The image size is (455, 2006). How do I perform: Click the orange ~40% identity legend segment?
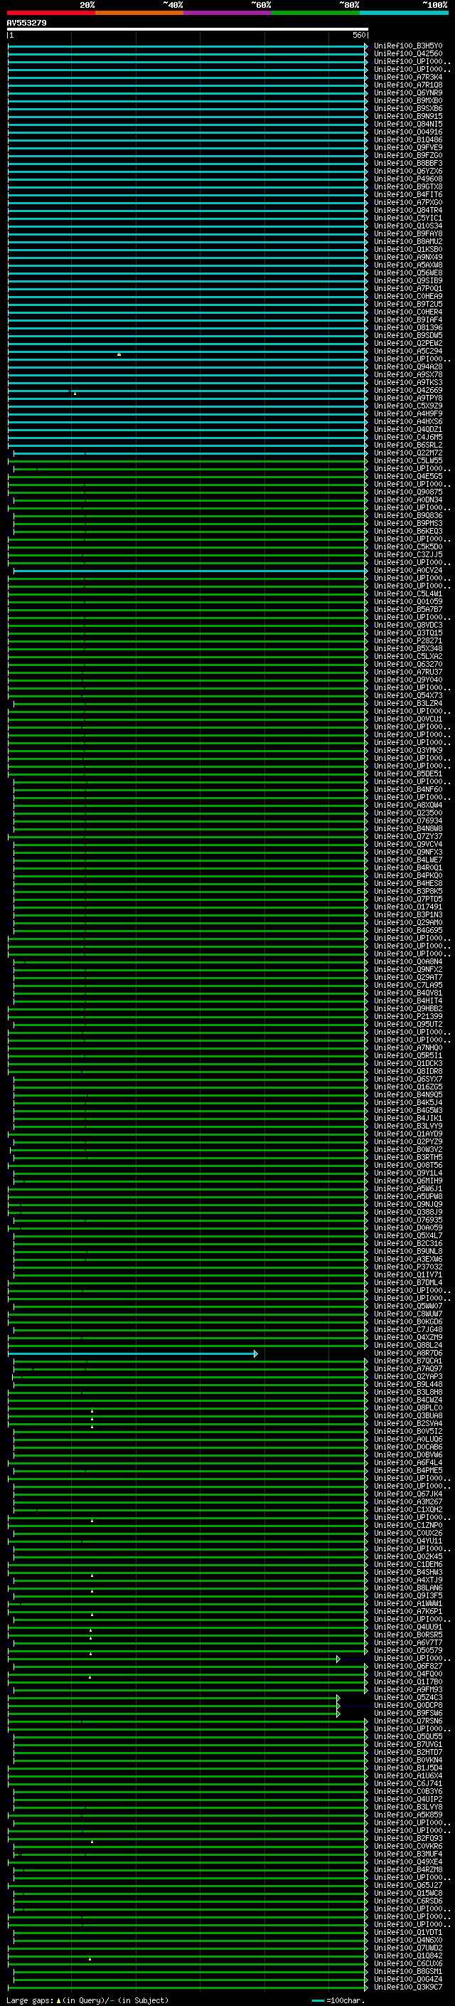tap(139, 13)
